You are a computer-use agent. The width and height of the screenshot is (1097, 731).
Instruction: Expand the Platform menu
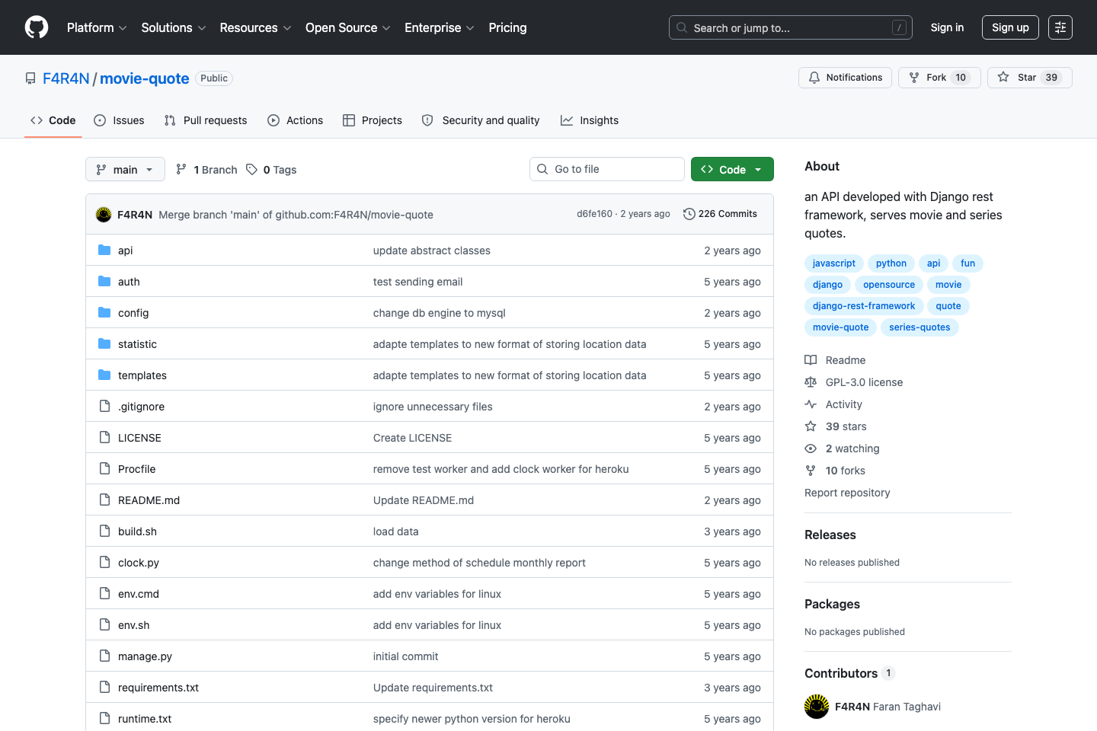97,27
